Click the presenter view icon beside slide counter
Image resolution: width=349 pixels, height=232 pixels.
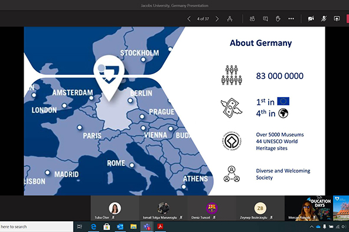tap(230, 19)
